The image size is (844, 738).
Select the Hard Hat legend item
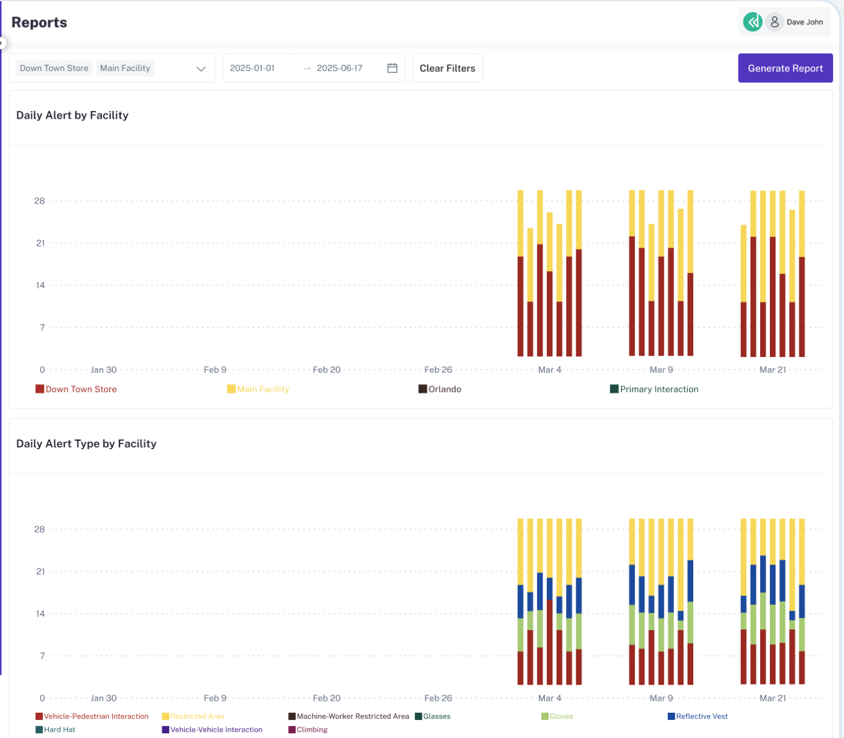click(x=59, y=729)
